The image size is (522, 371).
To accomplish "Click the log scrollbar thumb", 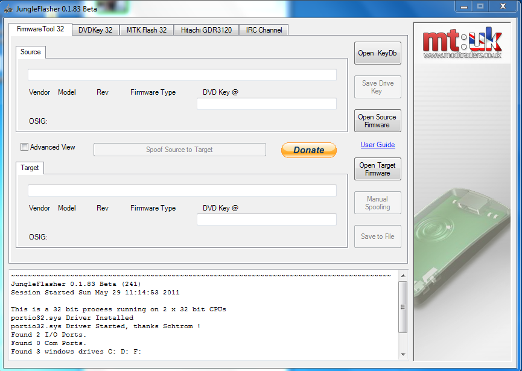I will (403, 307).
